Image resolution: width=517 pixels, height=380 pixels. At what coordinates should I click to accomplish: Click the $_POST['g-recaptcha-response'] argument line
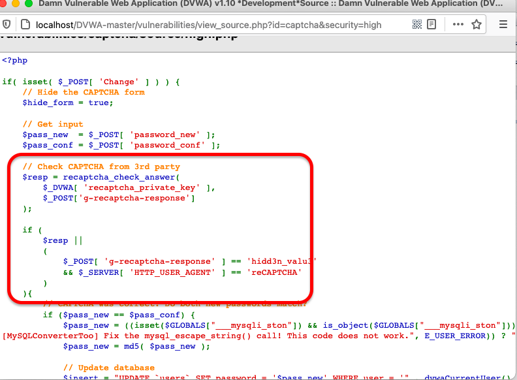[119, 198]
